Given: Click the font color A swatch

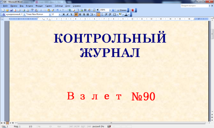Looking at the screenshot, I should (x=126, y=14).
